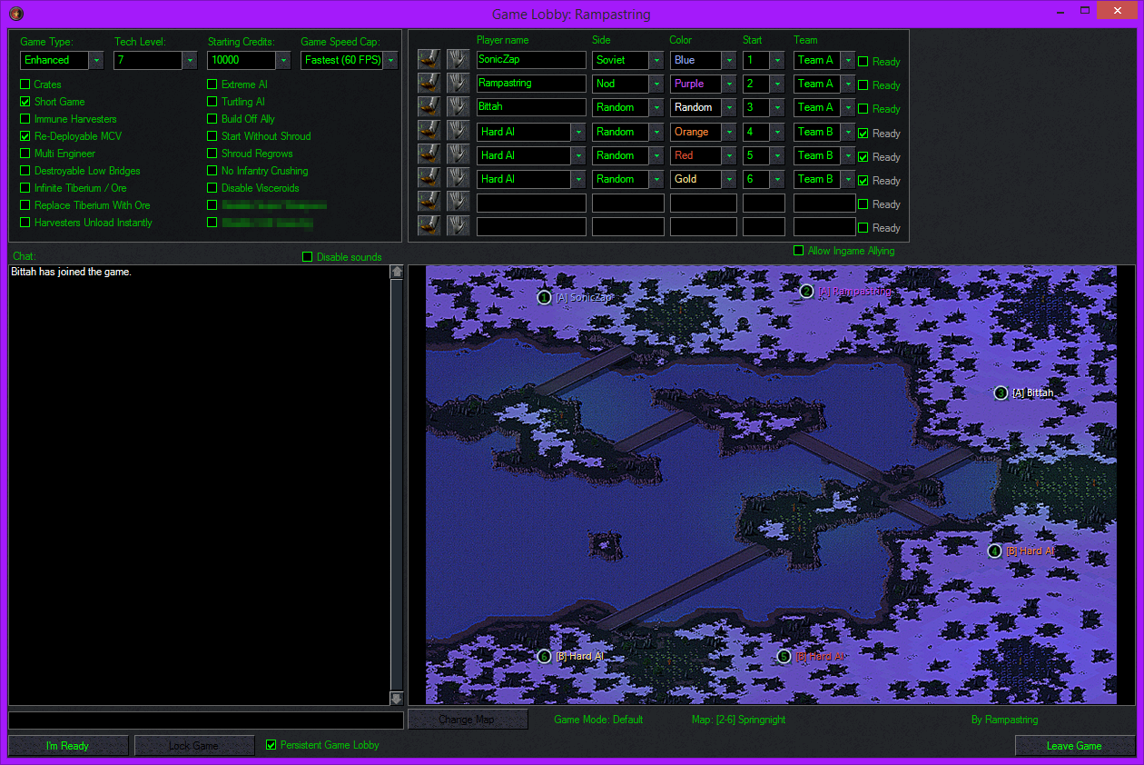Click the boot icon on the Orange Hard AI row
The image size is (1144, 765).
[x=429, y=132]
